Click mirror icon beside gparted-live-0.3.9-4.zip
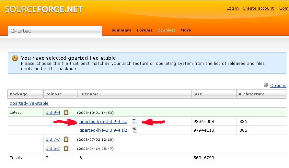The width and height of the screenshot is (289, 168). (134, 130)
